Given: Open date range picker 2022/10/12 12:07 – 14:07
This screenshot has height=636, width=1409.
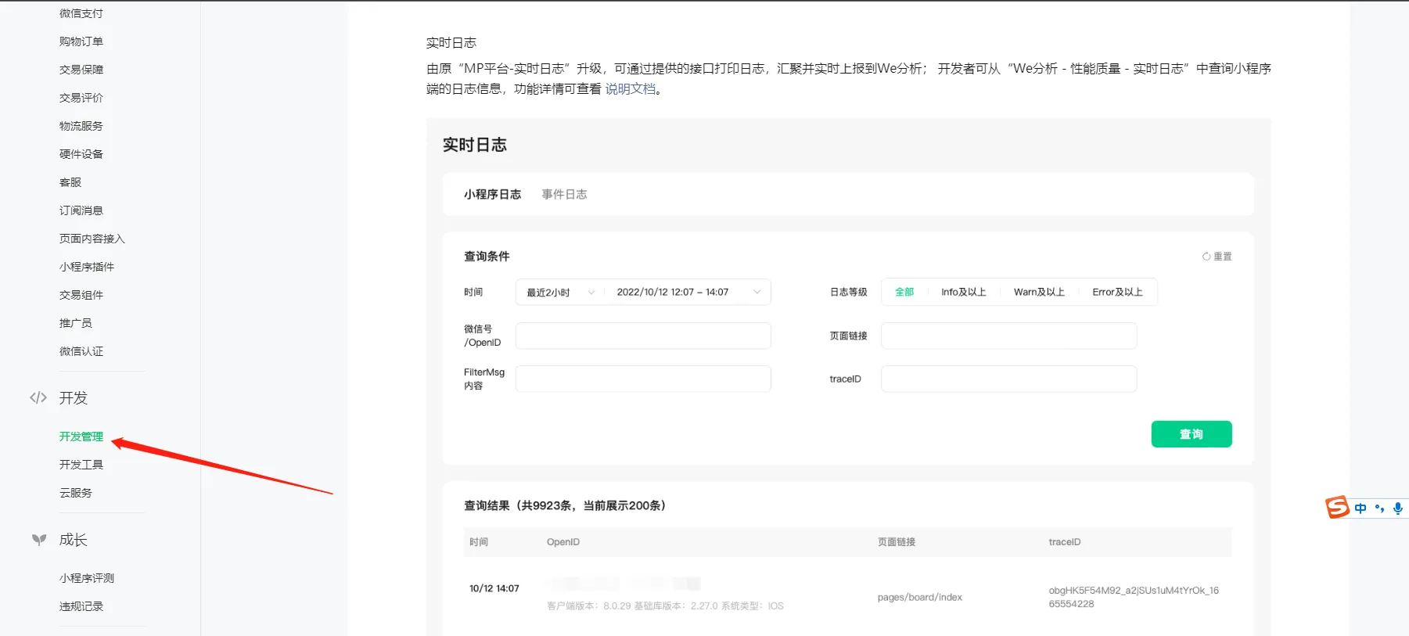Looking at the screenshot, I should click(x=688, y=293).
